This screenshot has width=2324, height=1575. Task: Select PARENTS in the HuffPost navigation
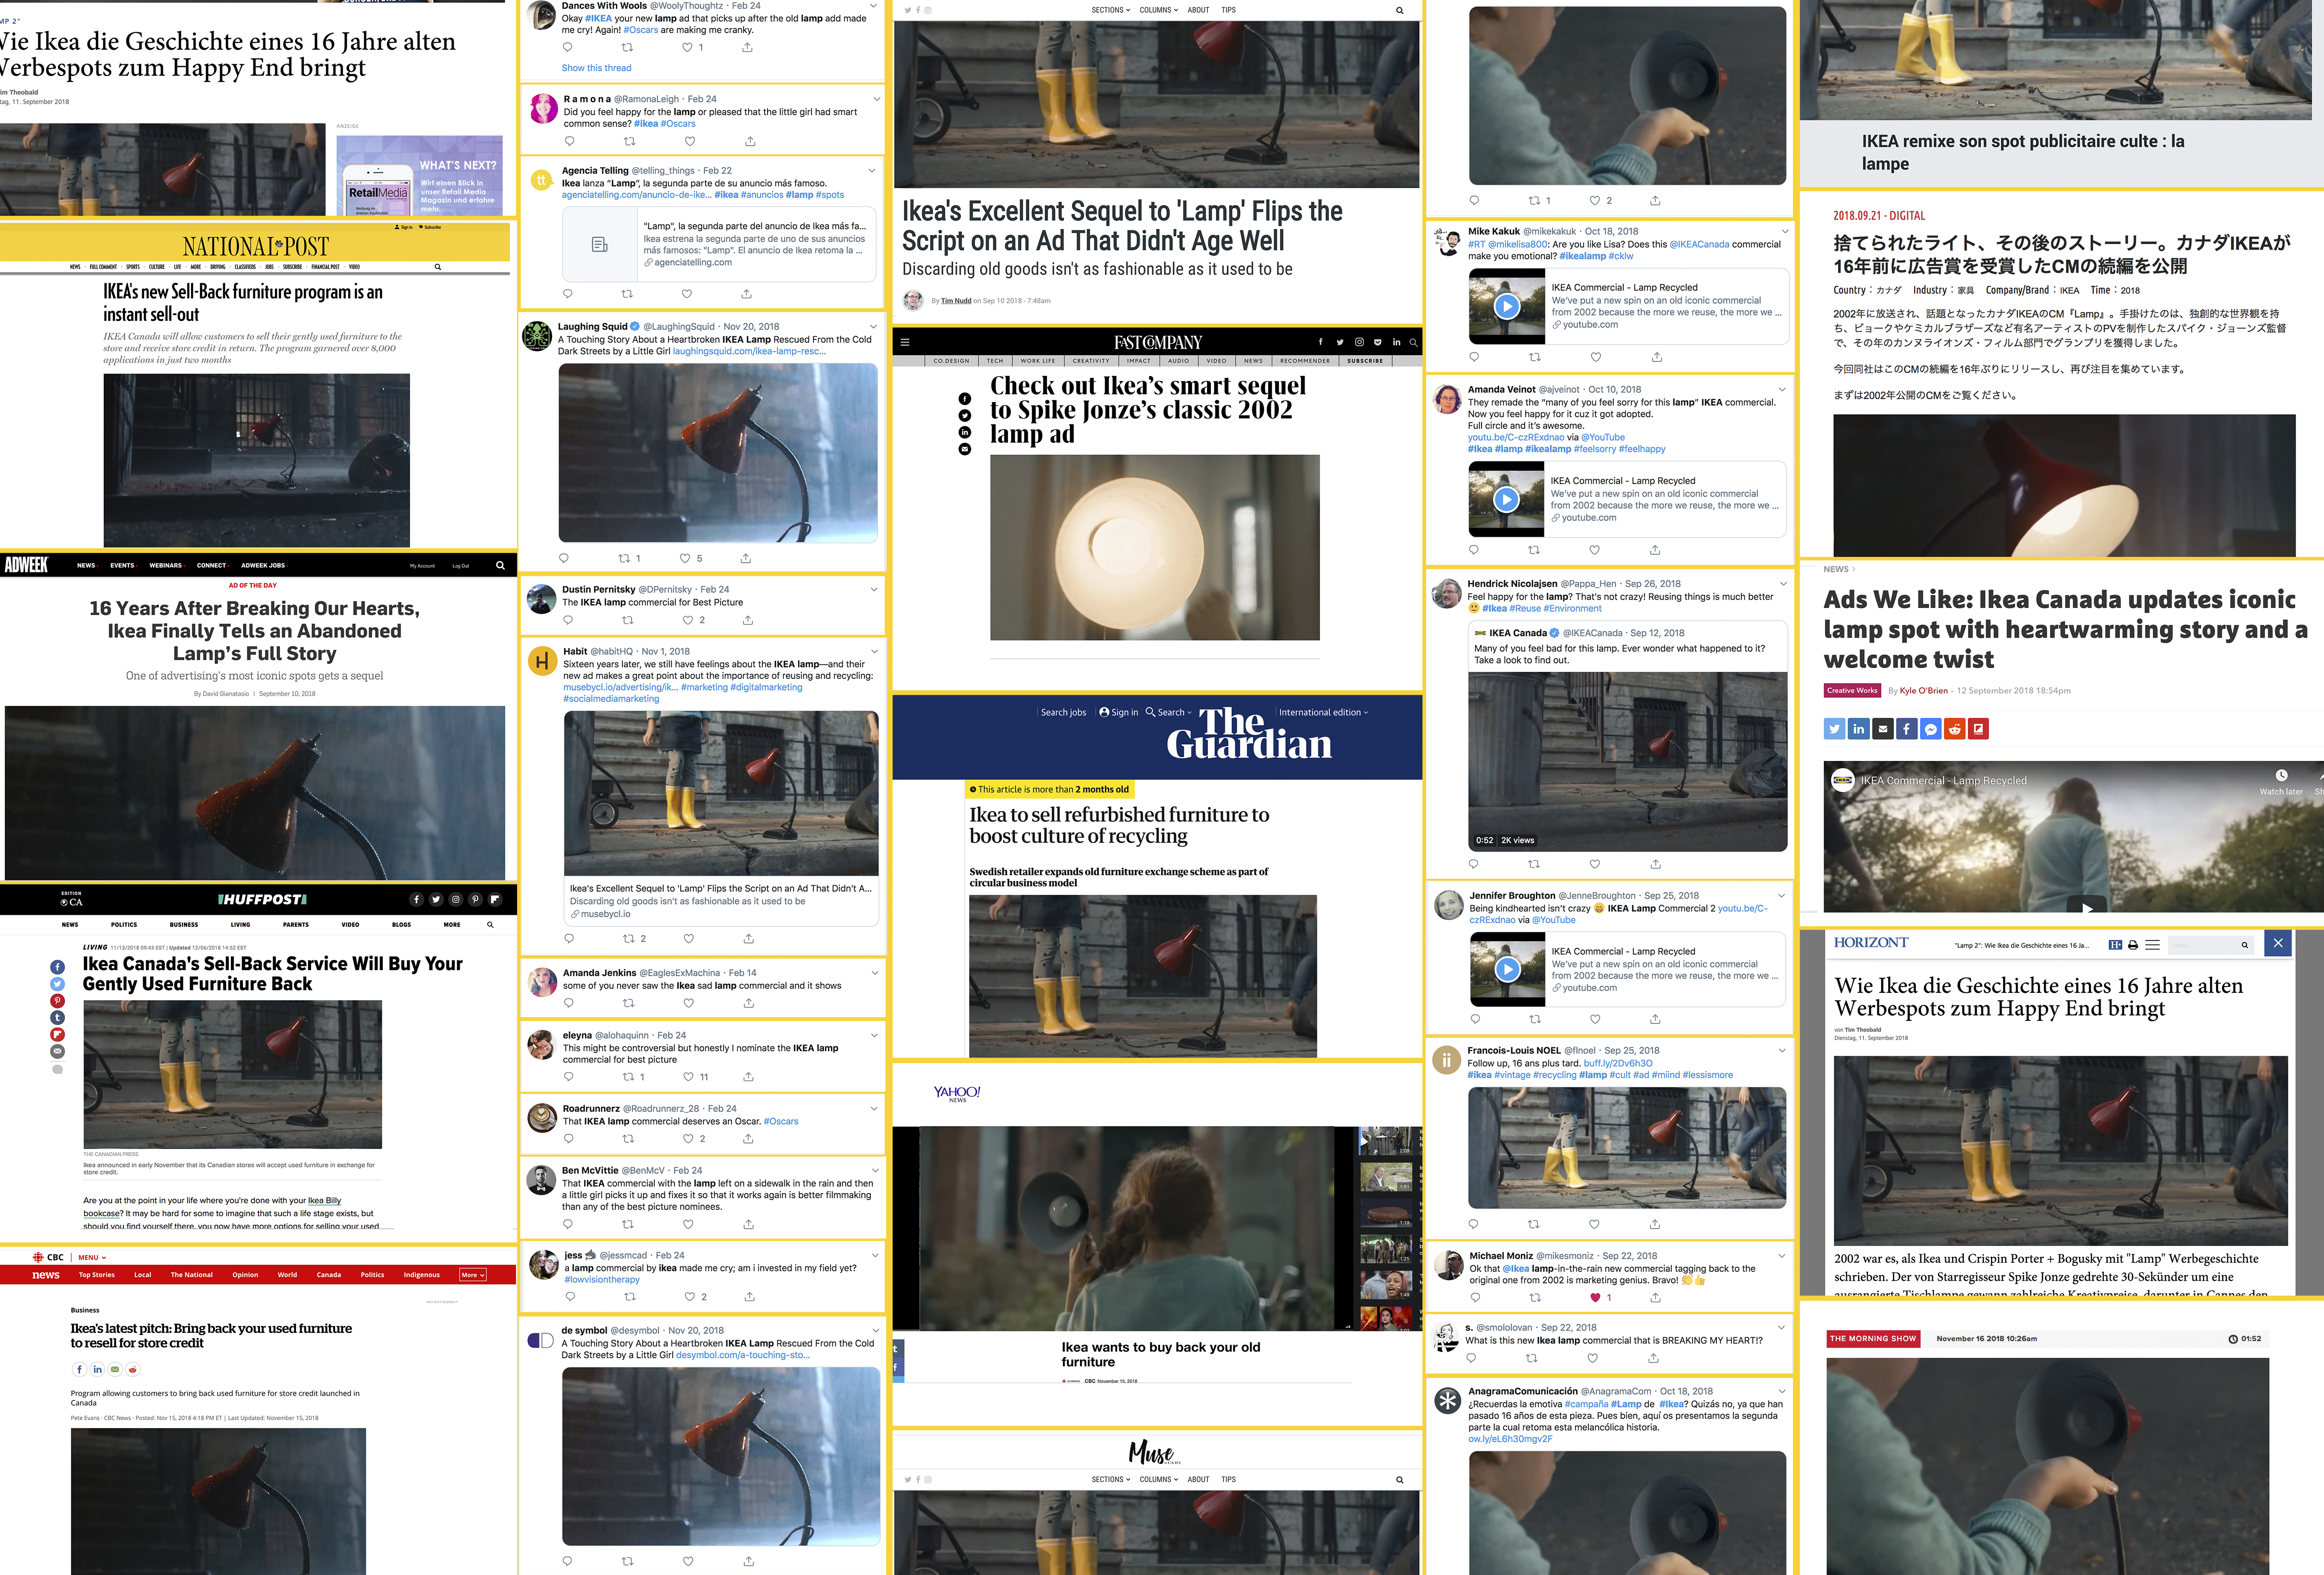(x=296, y=925)
